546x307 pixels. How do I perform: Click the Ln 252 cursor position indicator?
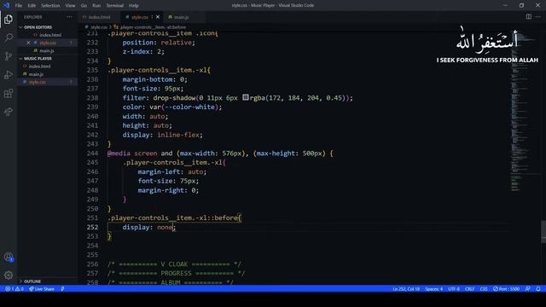point(406,289)
